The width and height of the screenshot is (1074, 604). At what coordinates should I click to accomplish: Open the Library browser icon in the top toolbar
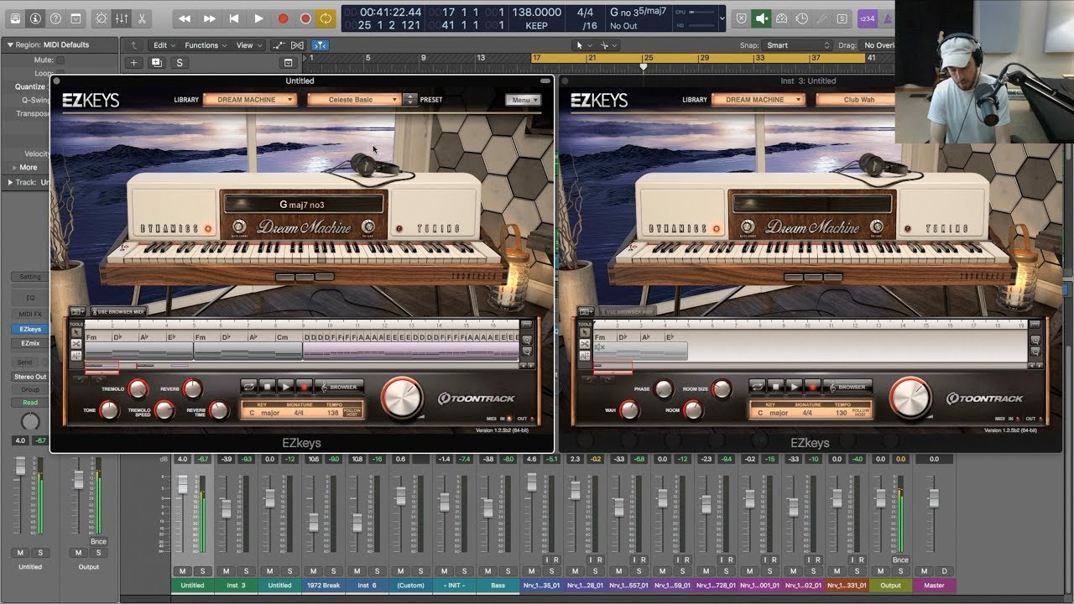[x=13, y=18]
